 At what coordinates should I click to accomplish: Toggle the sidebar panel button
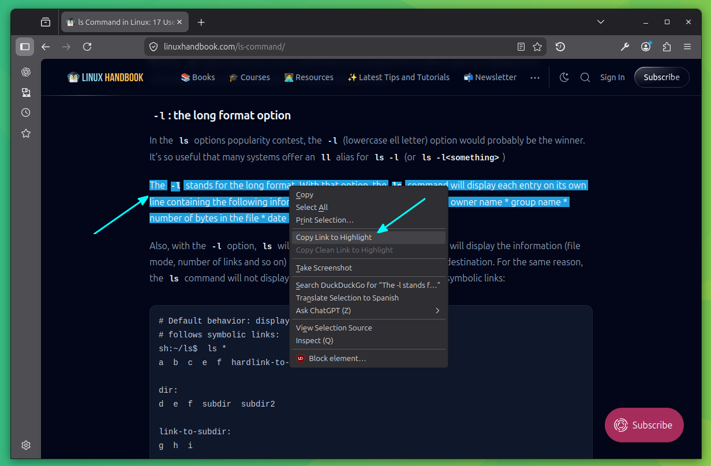[x=25, y=47]
